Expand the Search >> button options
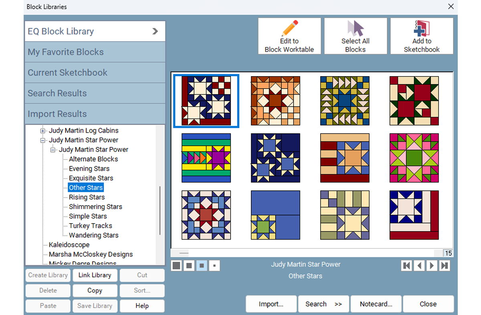Viewport: 481px width, 315px height. (x=323, y=304)
